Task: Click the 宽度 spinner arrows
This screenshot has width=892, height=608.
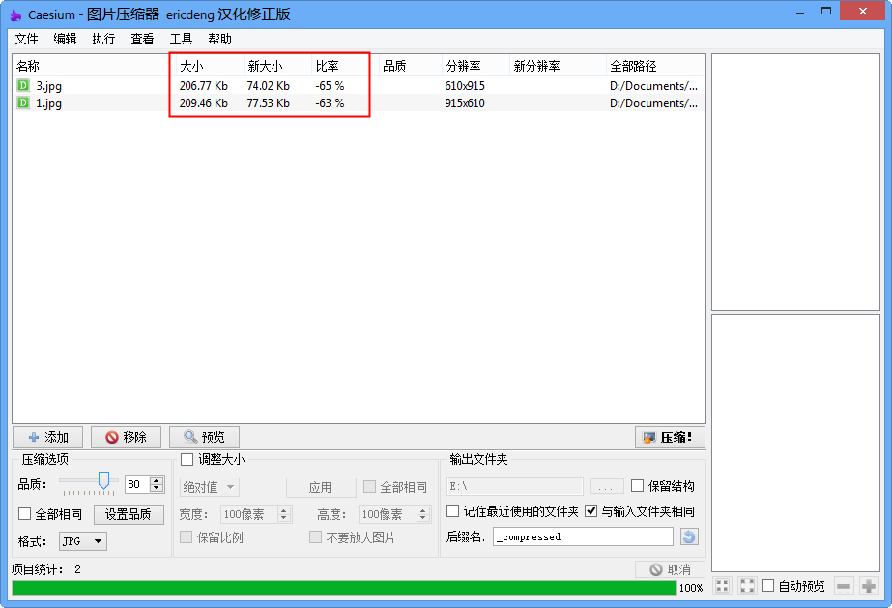Action: (284, 514)
